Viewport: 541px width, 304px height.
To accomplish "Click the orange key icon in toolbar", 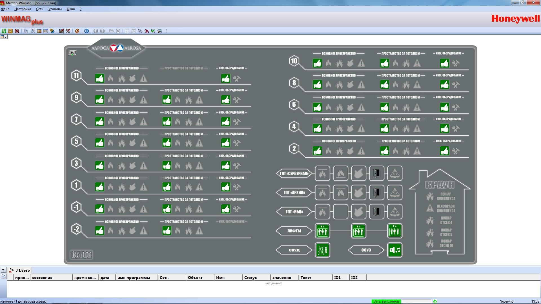I will (x=10, y=31).
